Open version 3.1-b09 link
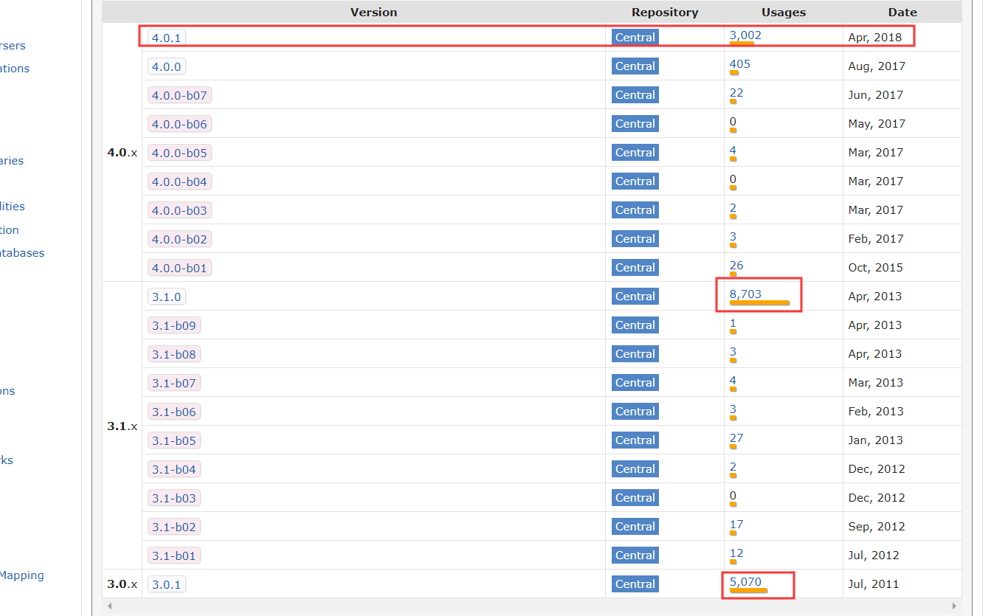The image size is (991, 616). 174,325
